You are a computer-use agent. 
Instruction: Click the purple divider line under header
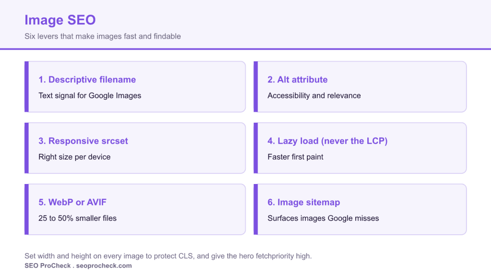click(x=245, y=49)
